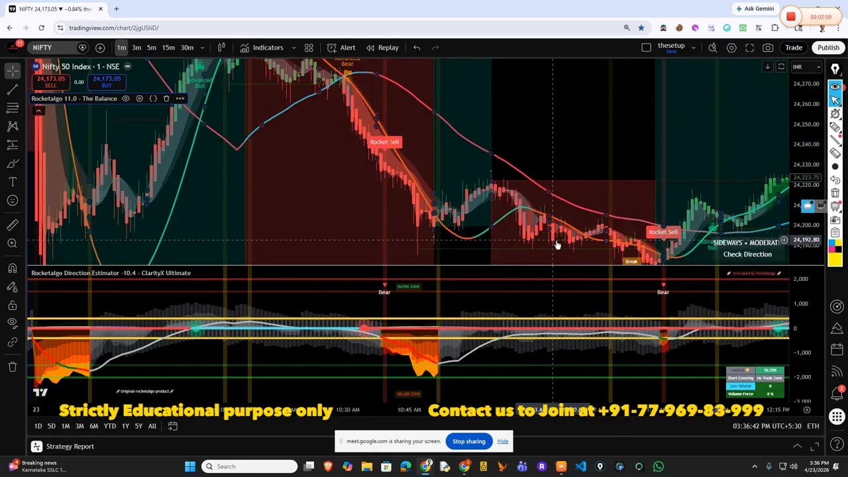
Task: Take a chart snapshot with camera icon
Action: [768, 48]
